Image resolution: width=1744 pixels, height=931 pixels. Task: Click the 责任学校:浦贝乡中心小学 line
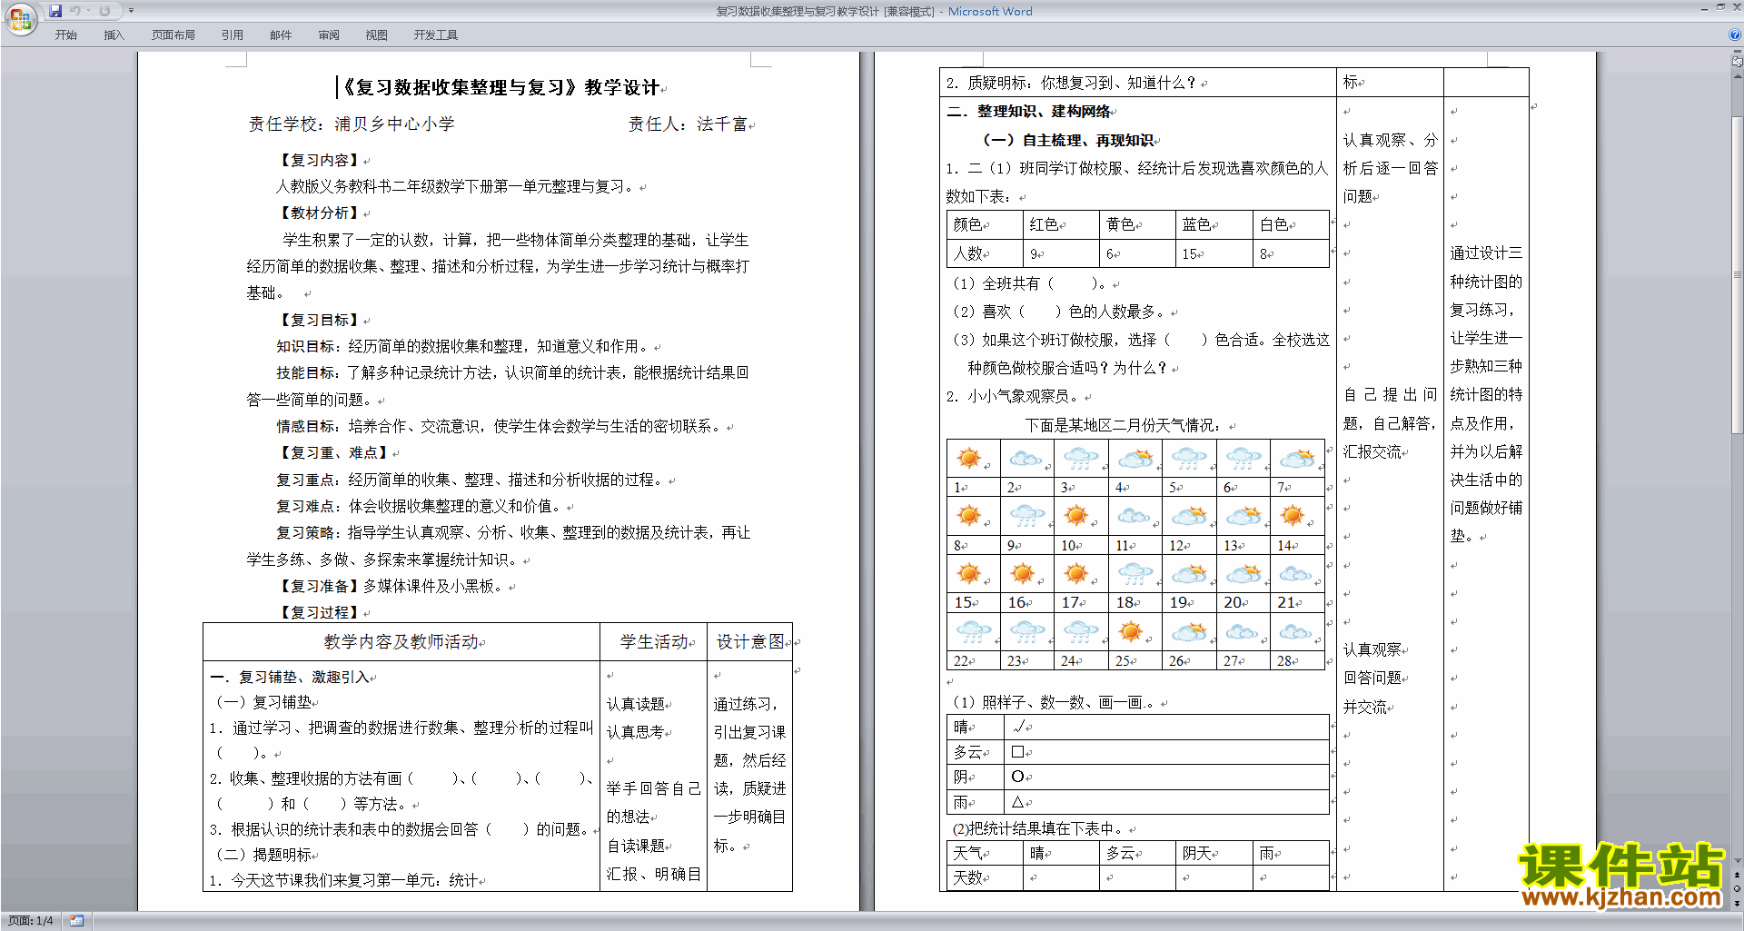(352, 124)
